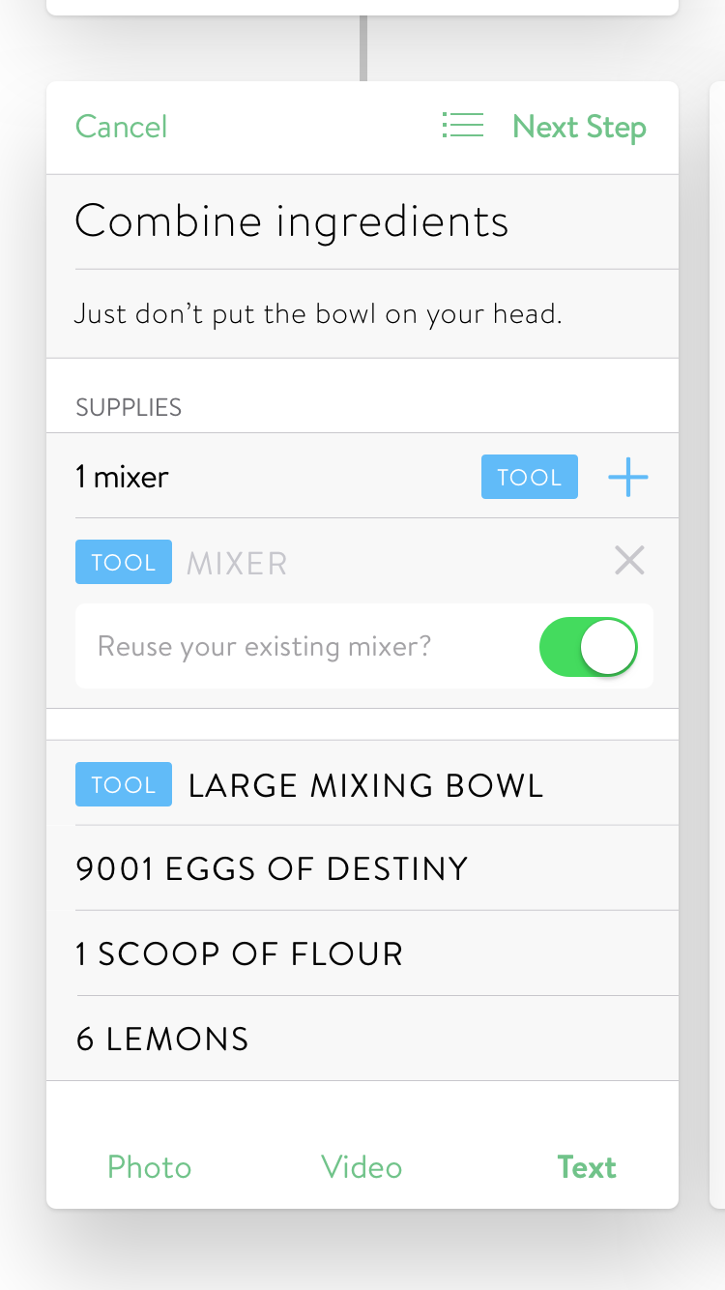Open the steps list icon
Image resolution: width=725 pixels, height=1290 pixels.
pyautogui.click(x=462, y=126)
